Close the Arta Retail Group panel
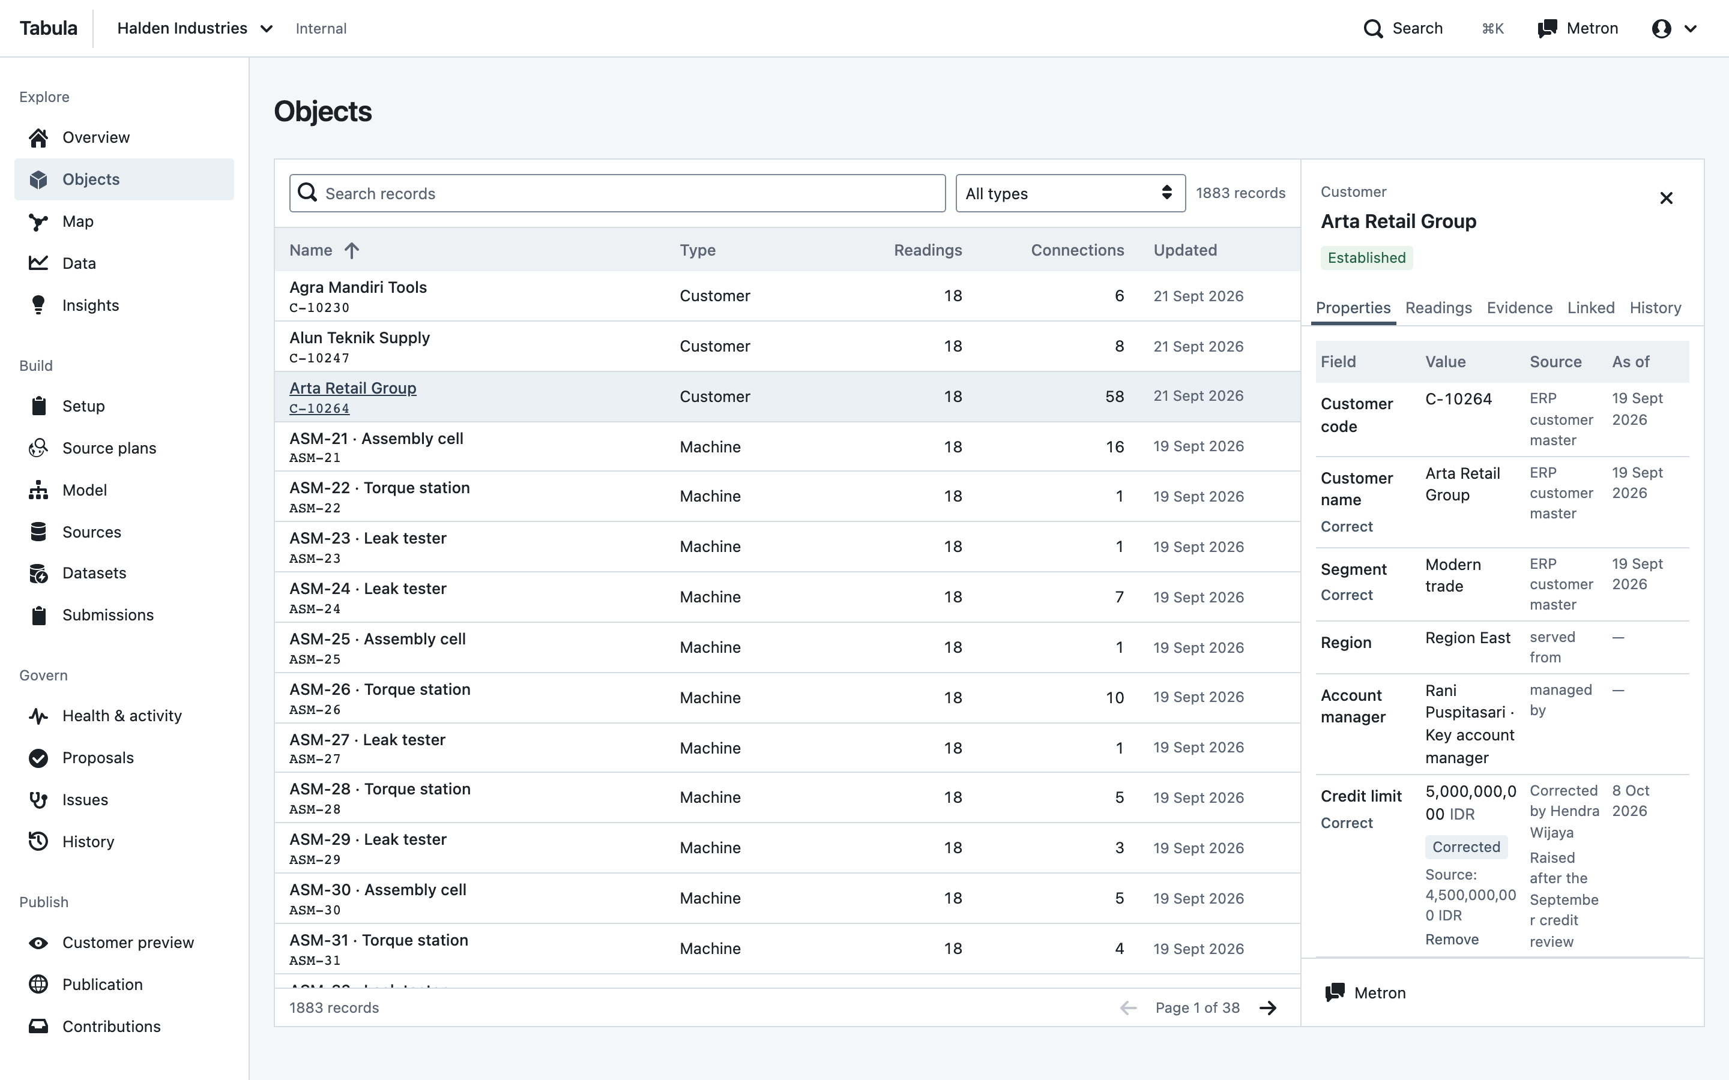This screenshot has width=1729, height=1080. (x=1666, y=199)
